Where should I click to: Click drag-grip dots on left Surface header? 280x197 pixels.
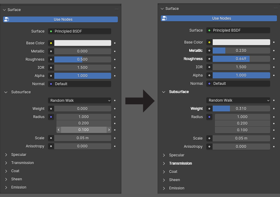117,9
